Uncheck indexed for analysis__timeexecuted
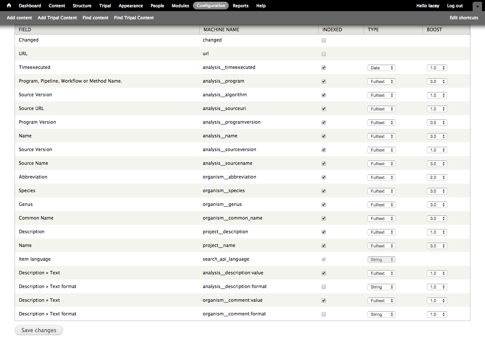This screenshot has width=485, height=339. (324, 68)
